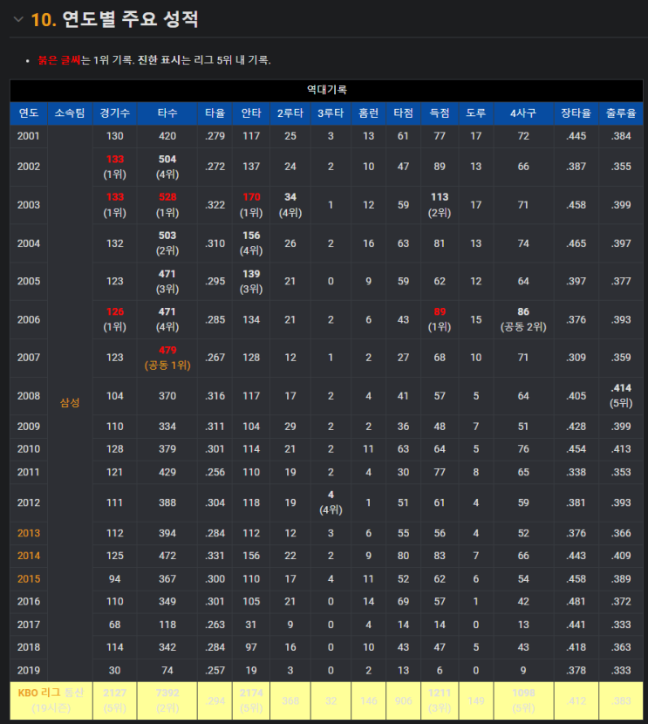Select the .481 slugging cell in 2016
The height and width of the screenshot is (724, 648).
click(576, 602)
